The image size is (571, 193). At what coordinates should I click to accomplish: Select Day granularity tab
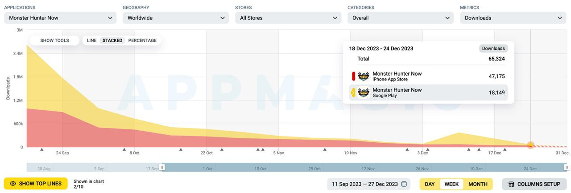(x=430, y=184)
